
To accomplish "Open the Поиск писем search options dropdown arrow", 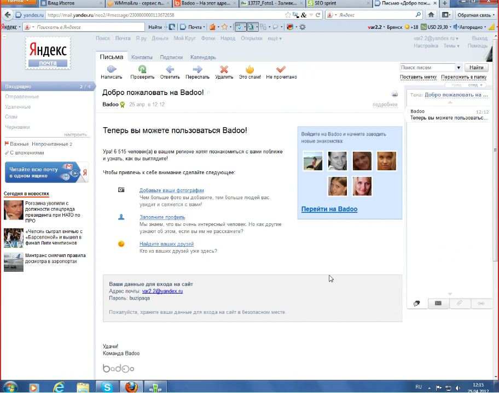I will pos(459,68).
